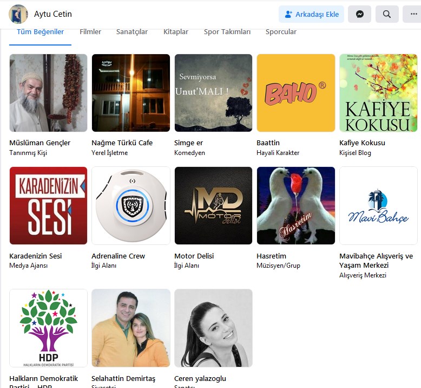The image size is (421, 388).
Task: Switch to Sanatçılar tab
Action: pyautogui.click(x=132, y=32)
